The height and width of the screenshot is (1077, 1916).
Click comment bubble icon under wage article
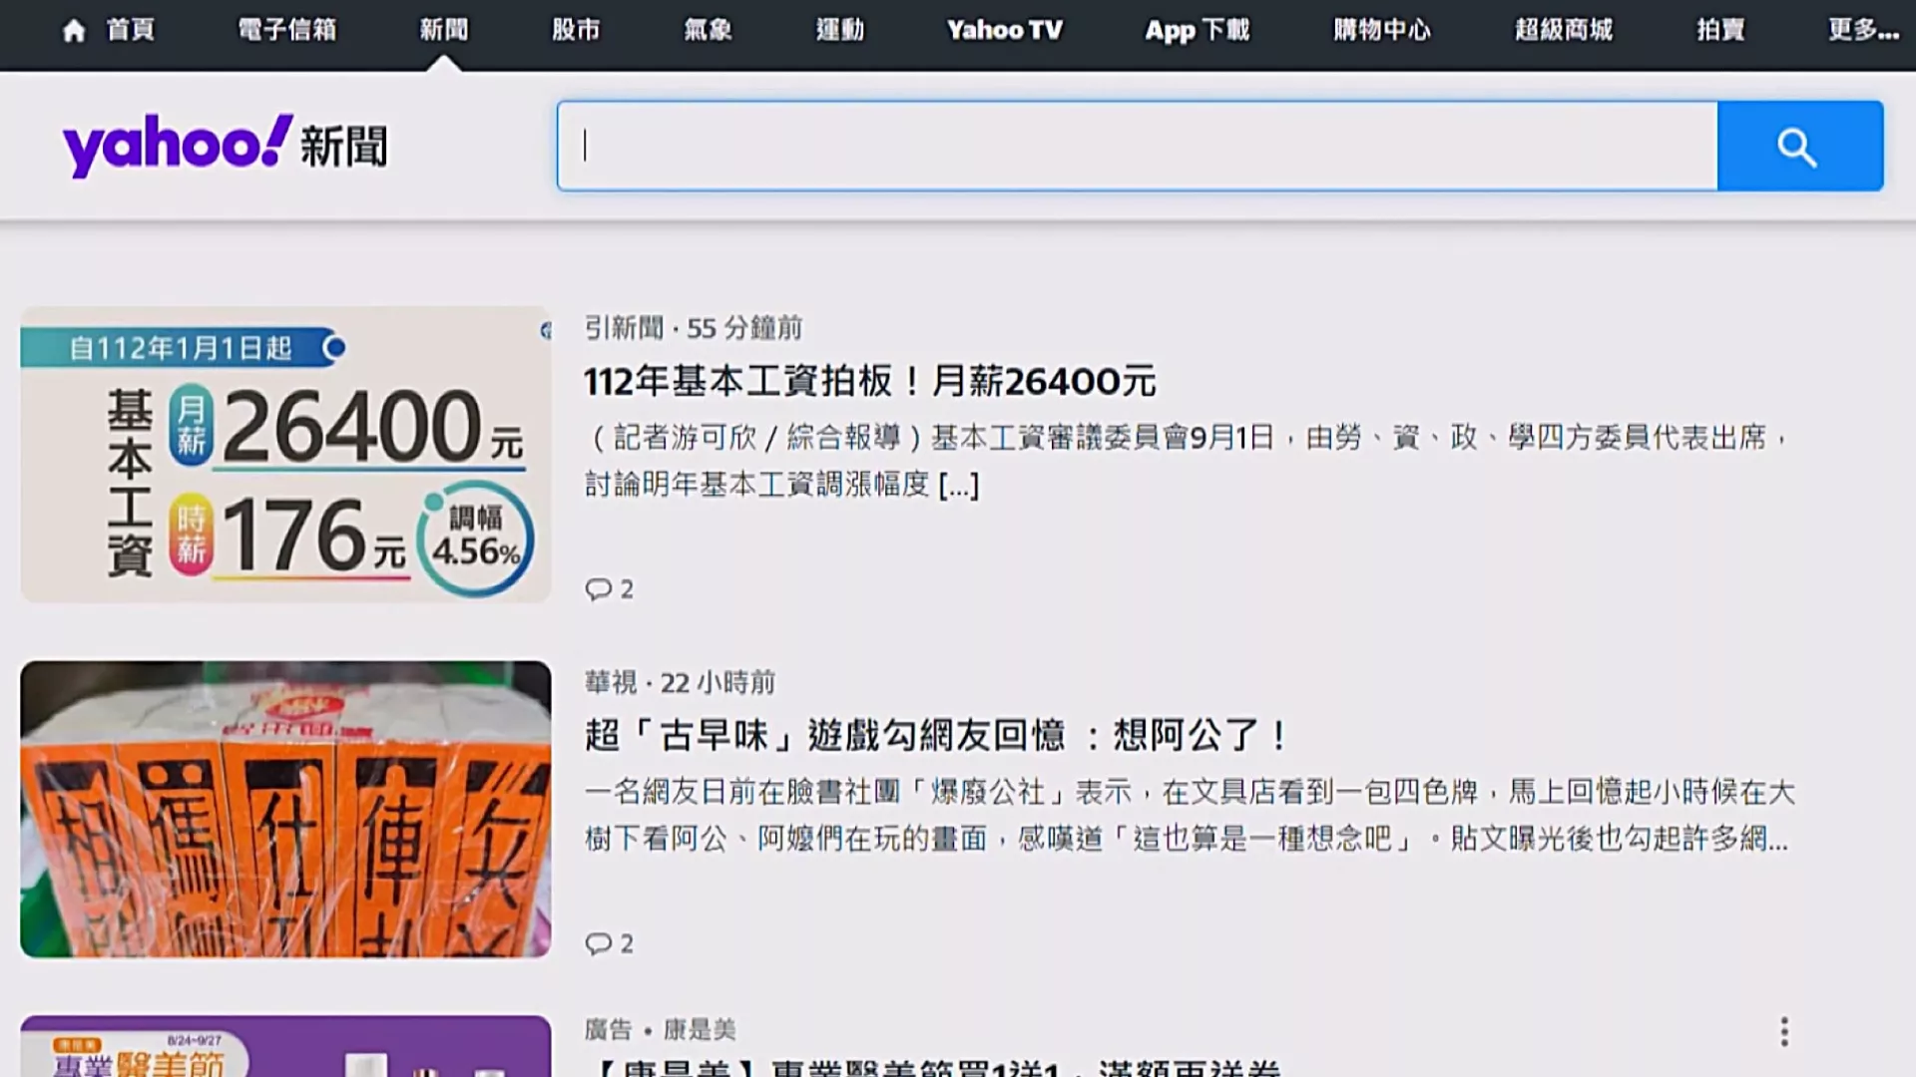[598, 589]
